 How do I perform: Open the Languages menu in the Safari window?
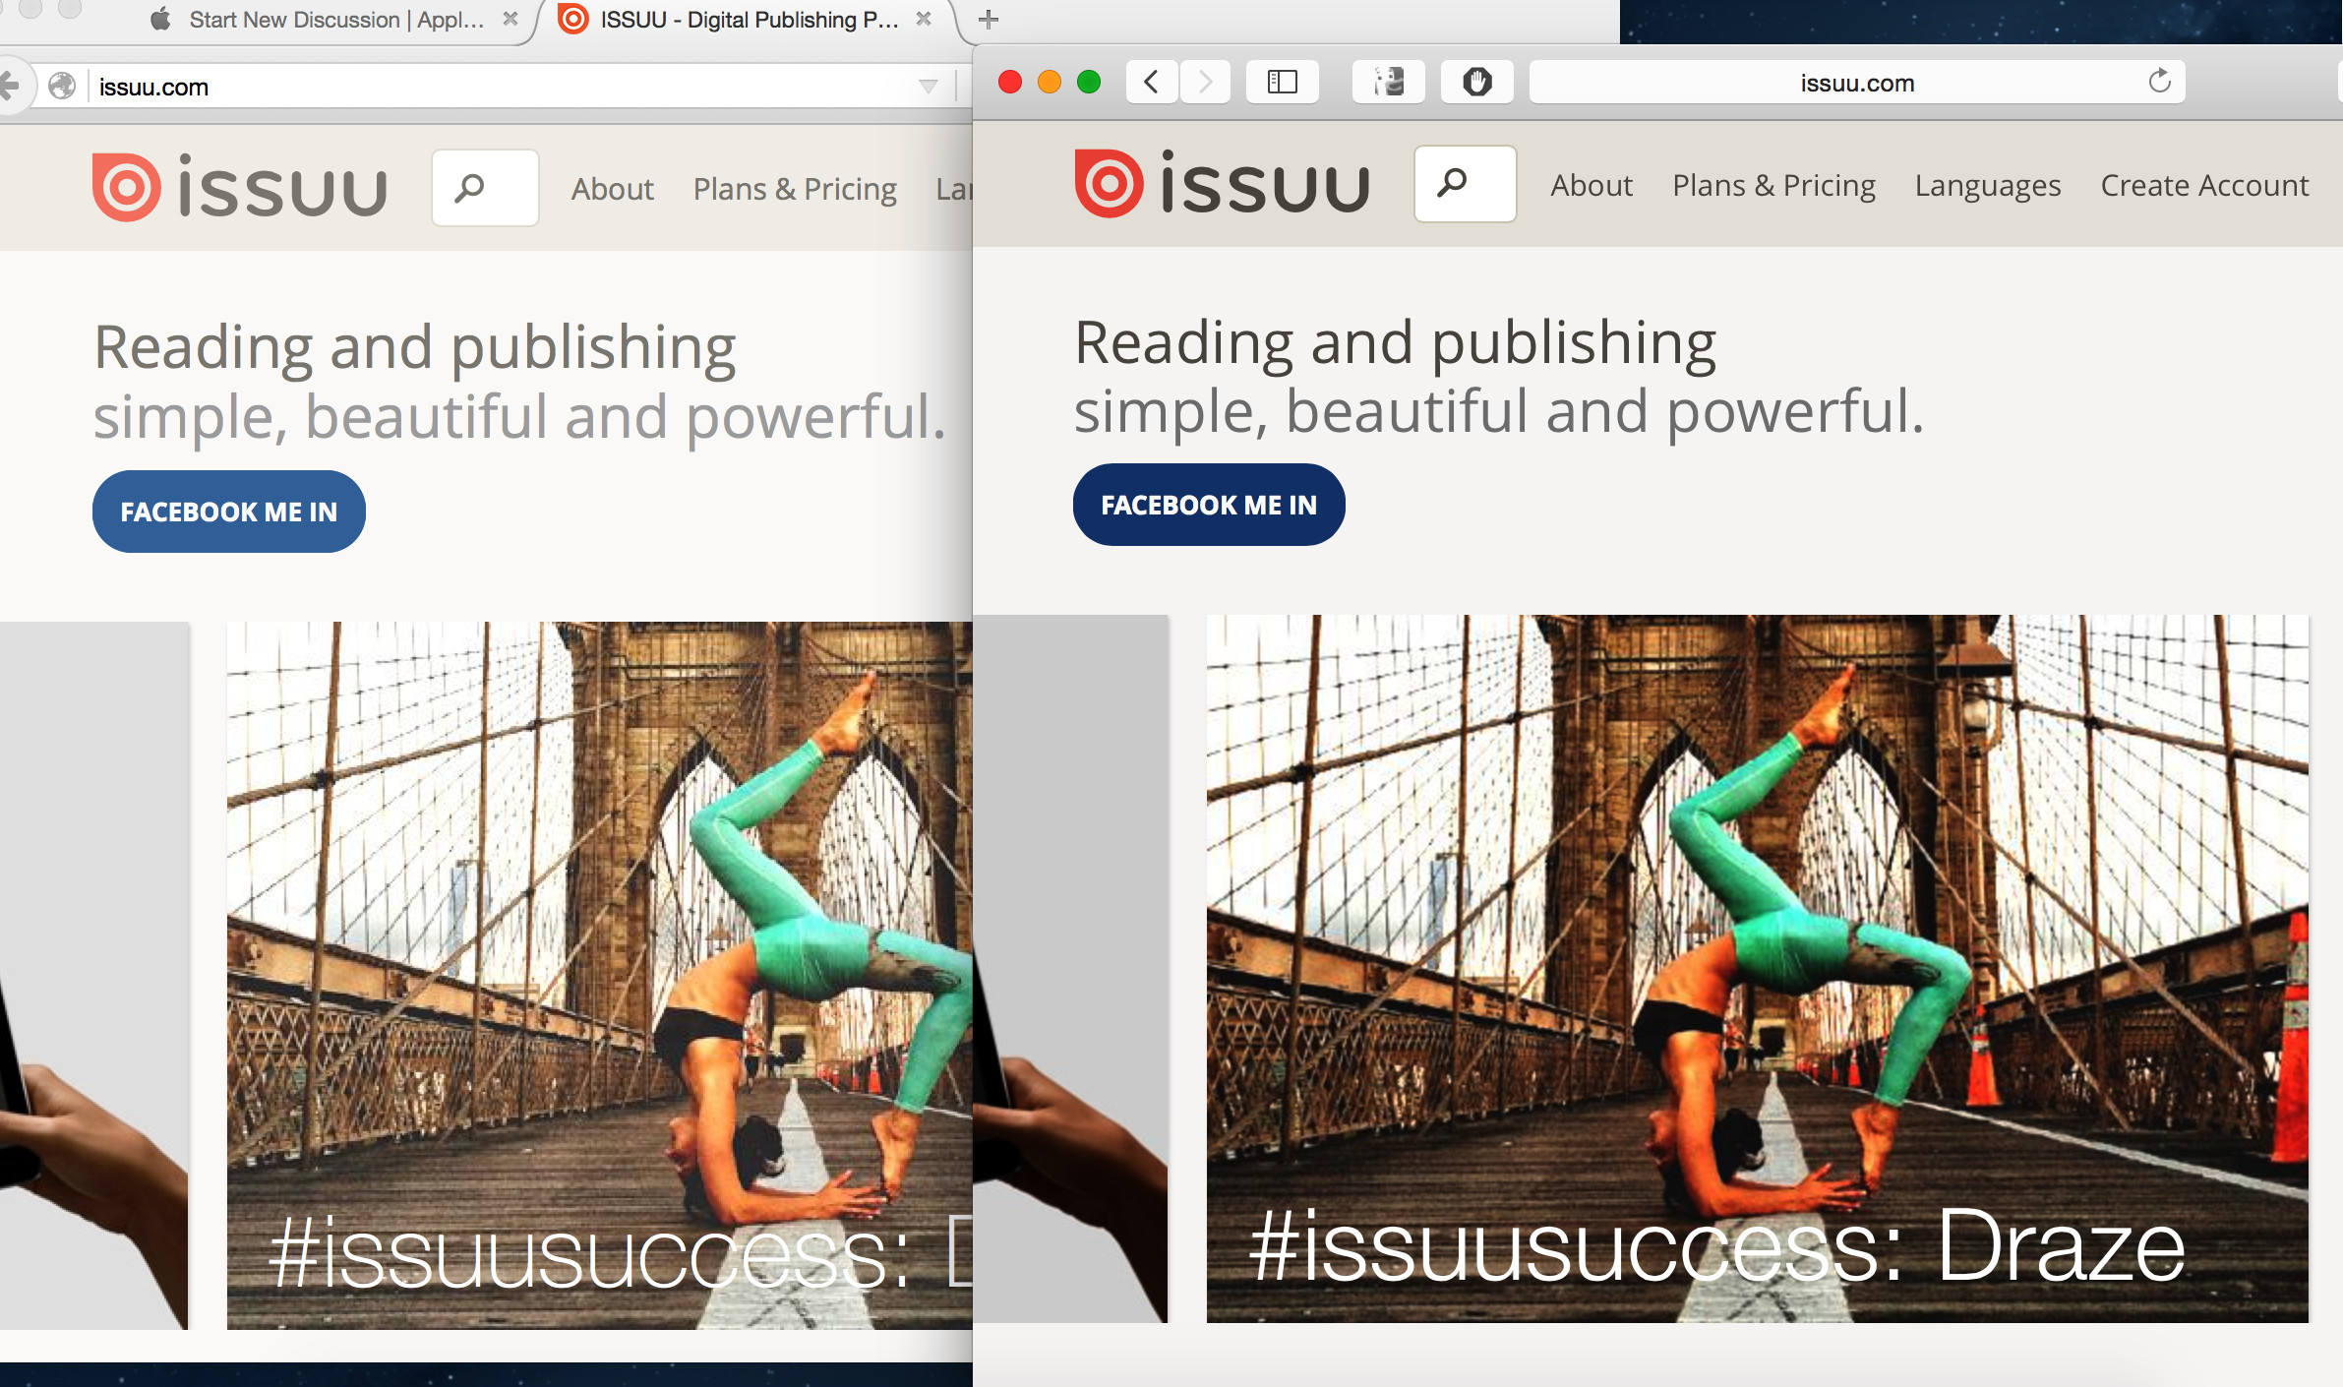(1987, 186)
